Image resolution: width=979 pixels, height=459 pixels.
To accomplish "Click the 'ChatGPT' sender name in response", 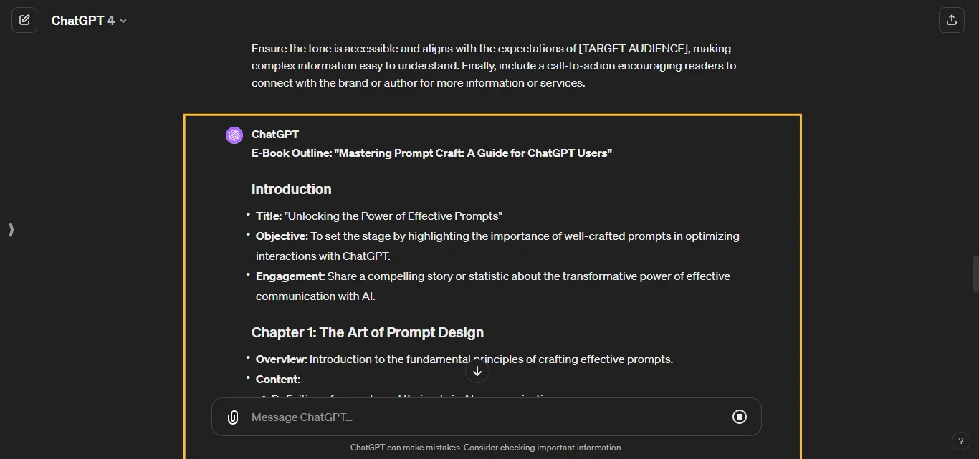I will point(275,135).
